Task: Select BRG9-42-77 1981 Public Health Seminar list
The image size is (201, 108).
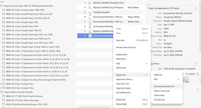Action: pyautogui.click(x=24, y=96)
